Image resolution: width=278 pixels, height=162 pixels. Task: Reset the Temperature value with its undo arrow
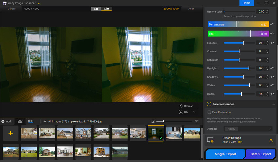(272, 24)
